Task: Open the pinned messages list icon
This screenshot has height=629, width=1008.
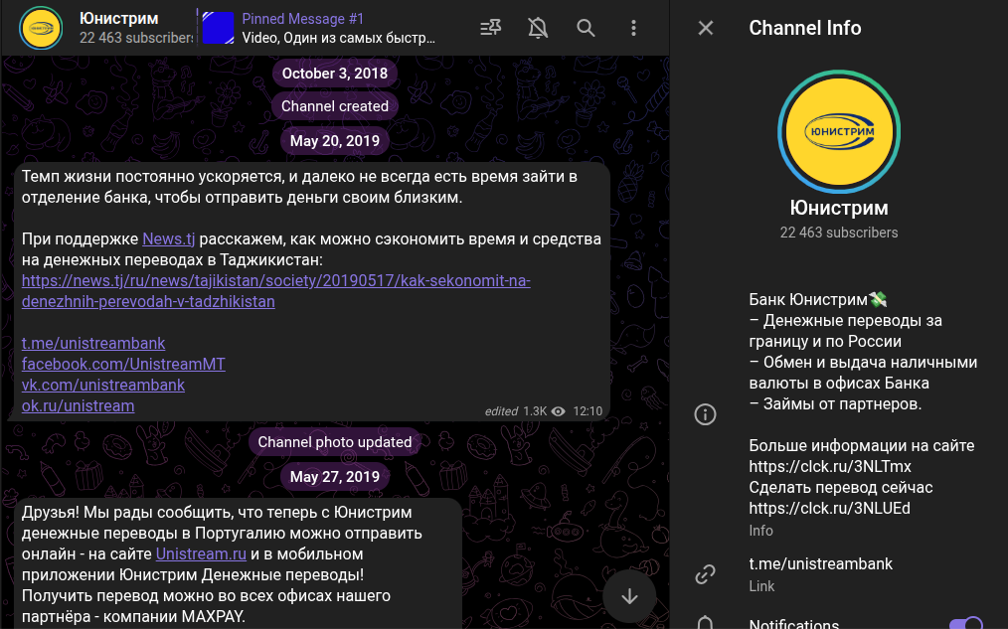Action: tap(490, 28)
